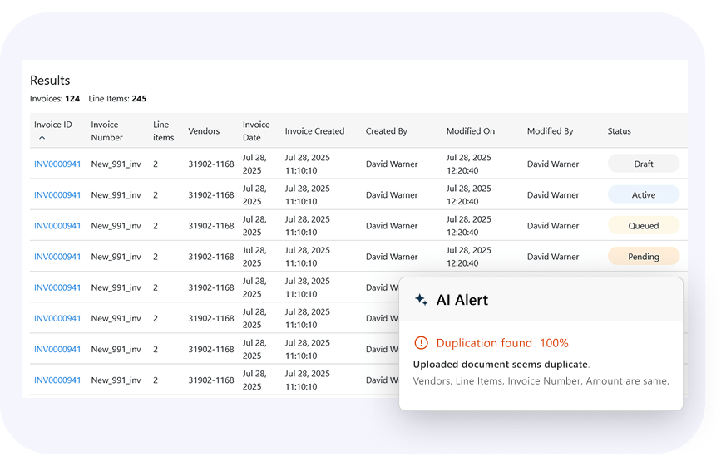Click the Created By column header
Screen dimensions: 726x466
(x=386, y=131)
